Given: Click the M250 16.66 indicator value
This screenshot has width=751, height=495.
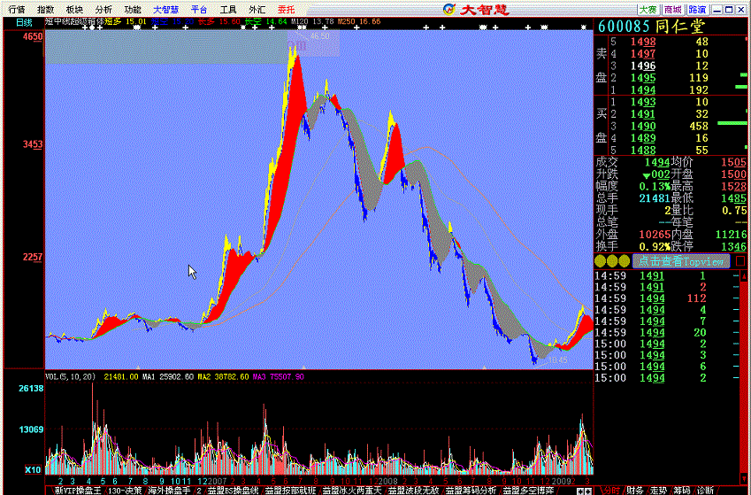Looking at the screenshot, I should pyautogui.click(x=359, y=21).
